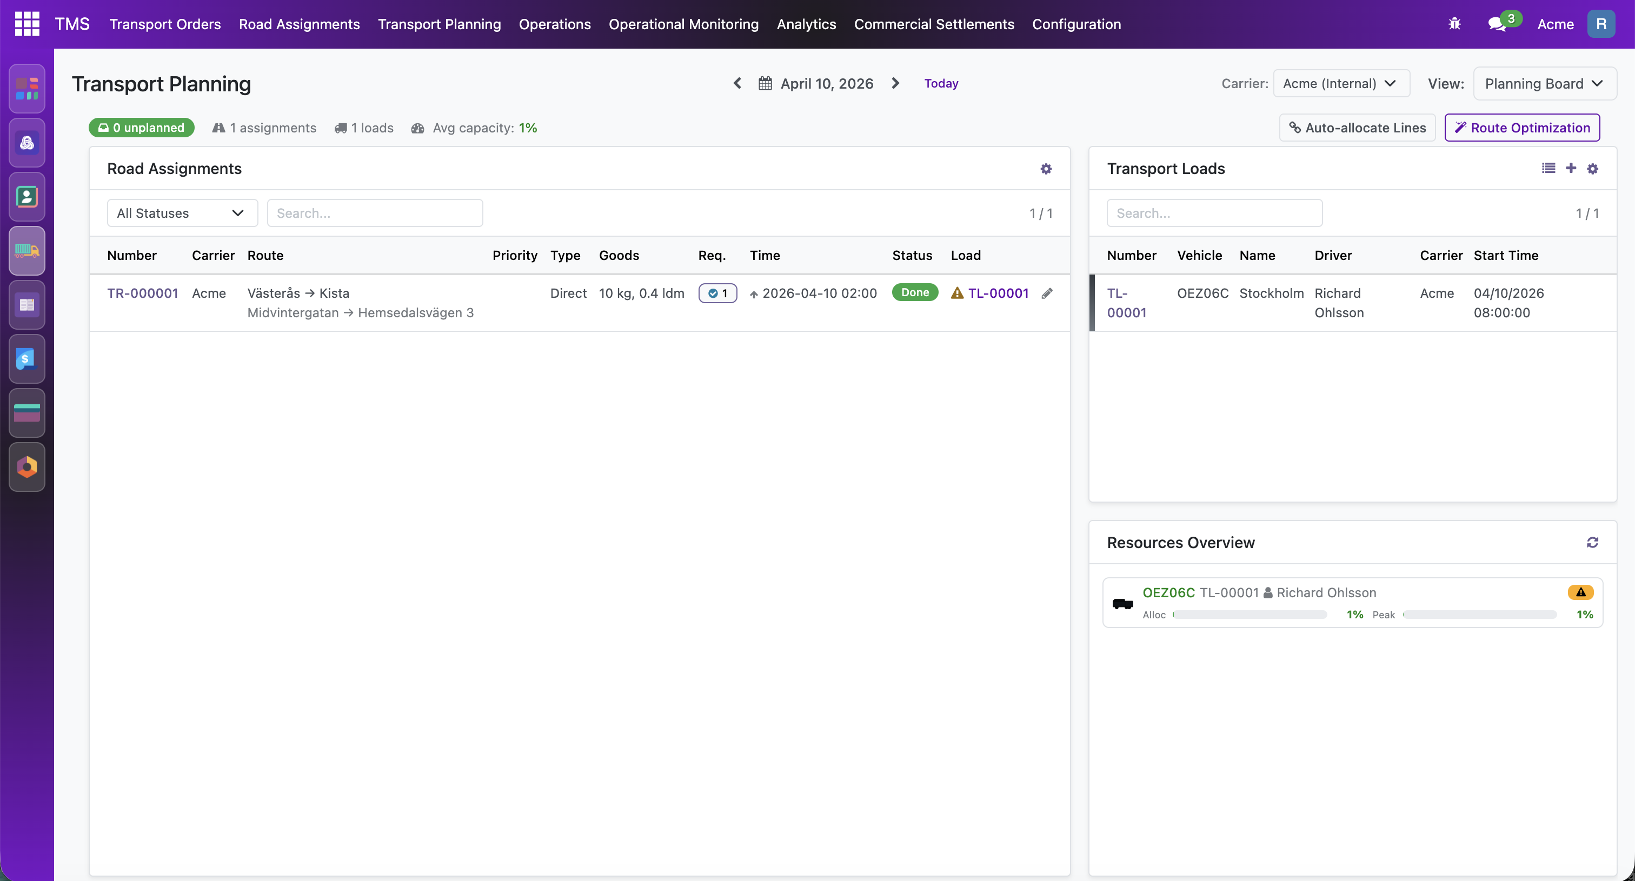Open the apps grid menu icon
The image size is (1635, 881).
[x=26, y=24]
